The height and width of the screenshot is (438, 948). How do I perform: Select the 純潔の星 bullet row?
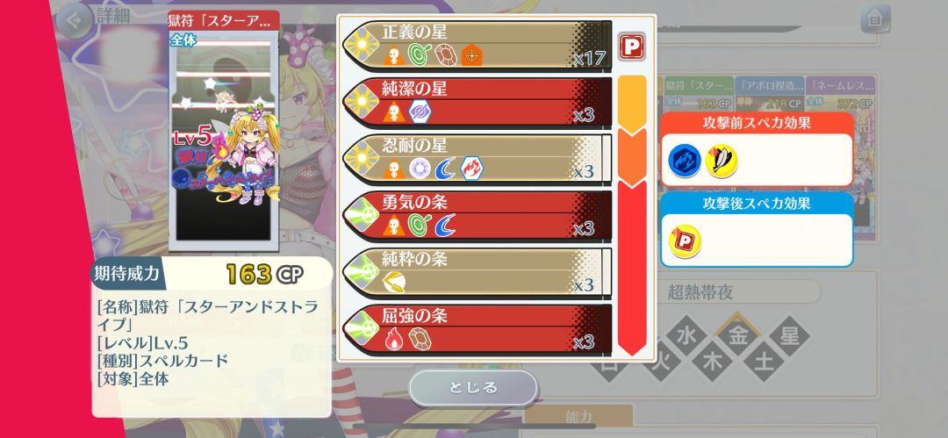478,102
